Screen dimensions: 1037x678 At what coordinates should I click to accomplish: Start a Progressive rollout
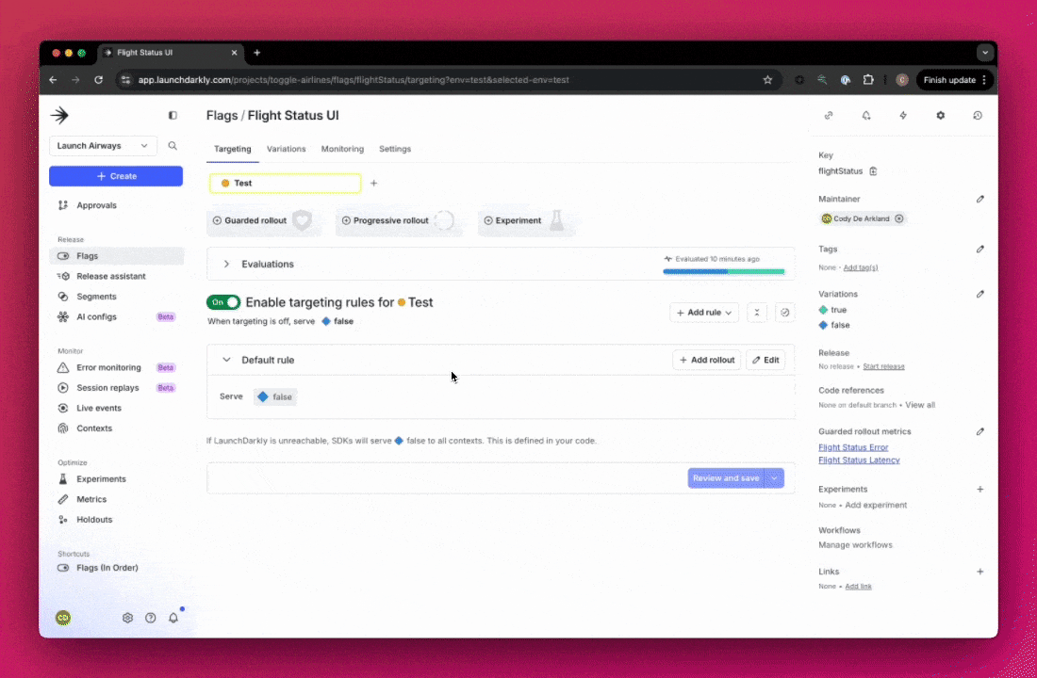pos(398,220)
